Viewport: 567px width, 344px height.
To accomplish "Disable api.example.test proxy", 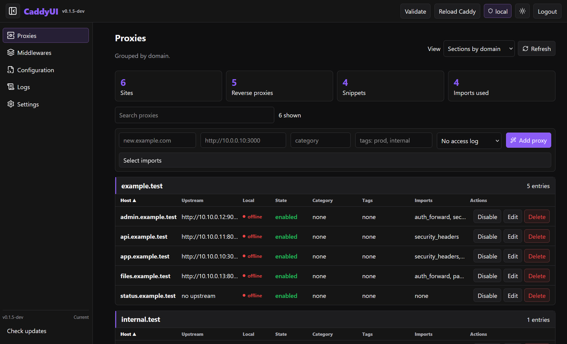I will coord(487,236).
